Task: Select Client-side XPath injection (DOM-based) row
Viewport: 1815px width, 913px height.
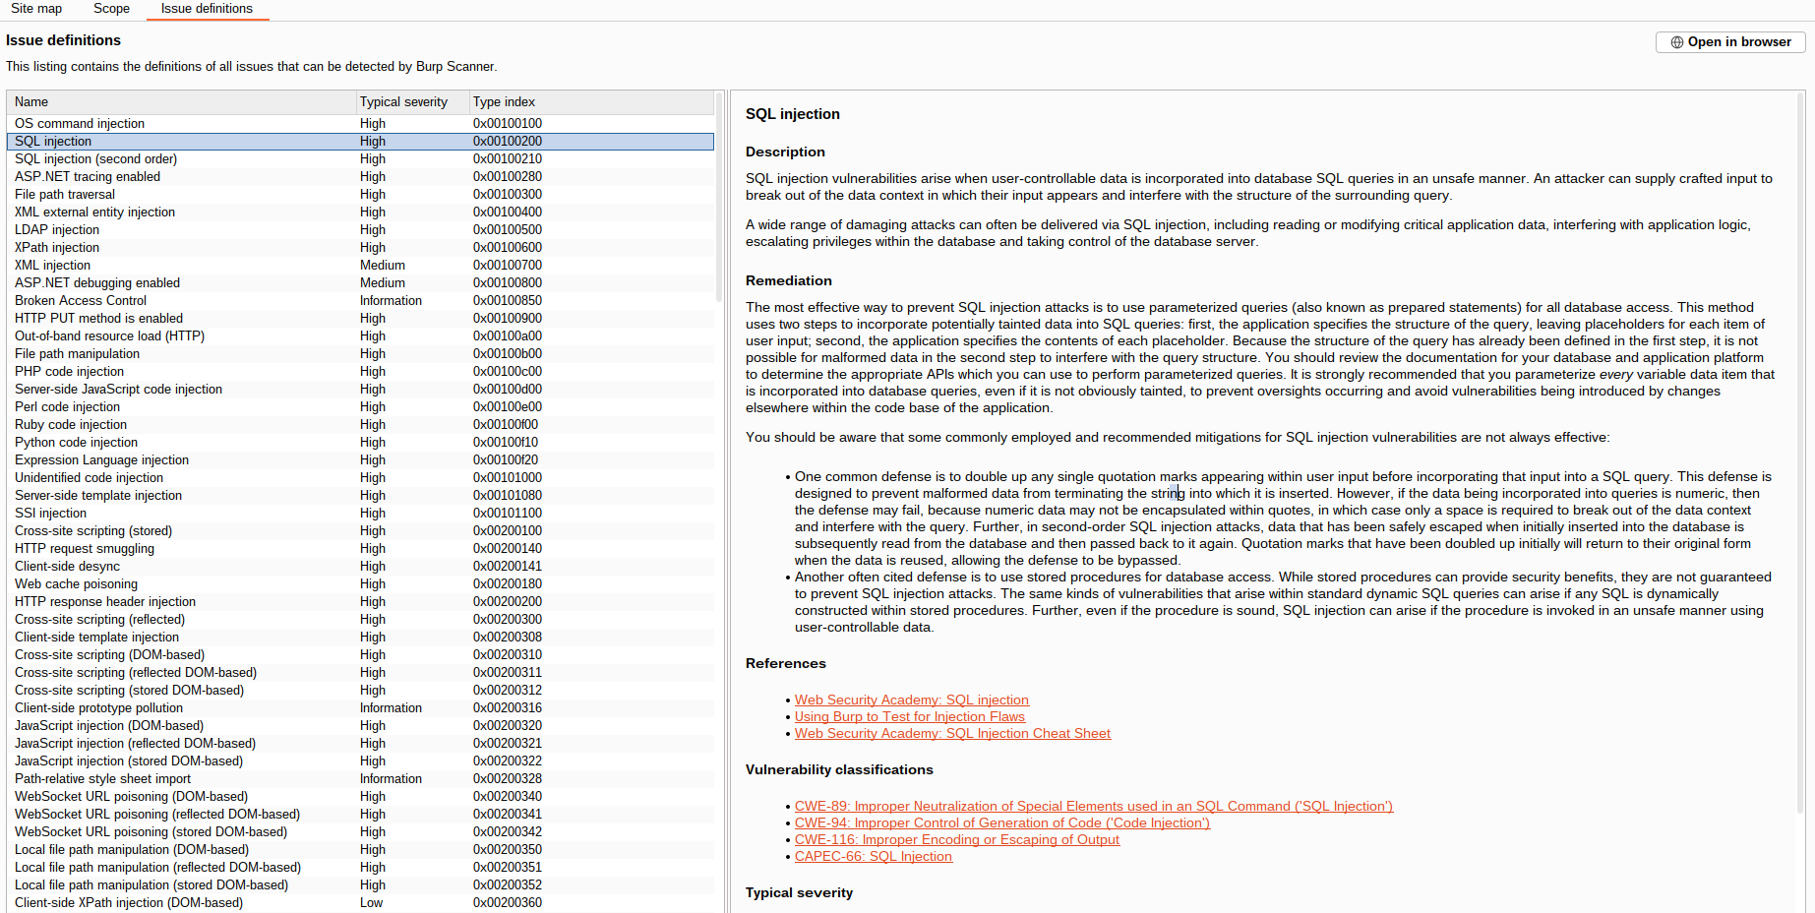Action: pyautogui.click(x=360, y=903)
